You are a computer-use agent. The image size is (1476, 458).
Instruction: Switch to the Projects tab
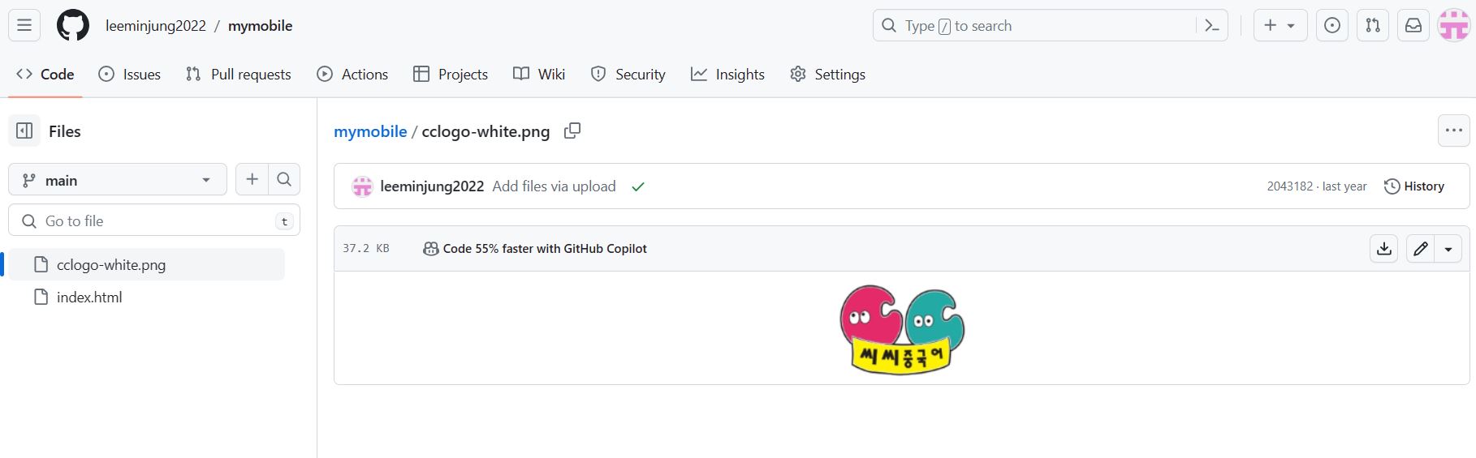coord(451,74)
